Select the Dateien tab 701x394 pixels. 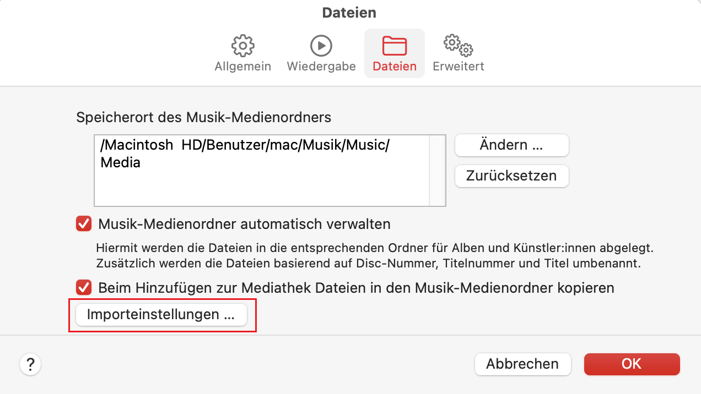click(x=394, y=53)
